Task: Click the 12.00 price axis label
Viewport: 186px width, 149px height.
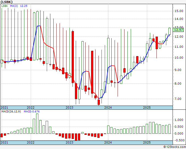Action: click(x=179, y=37)
